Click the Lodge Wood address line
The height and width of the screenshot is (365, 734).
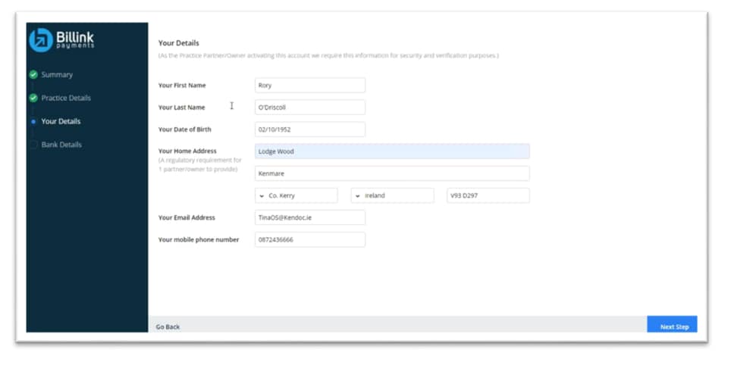coord(392,151)
